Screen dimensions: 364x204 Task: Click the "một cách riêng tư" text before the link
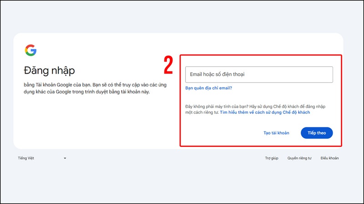(x=202, y=112)
